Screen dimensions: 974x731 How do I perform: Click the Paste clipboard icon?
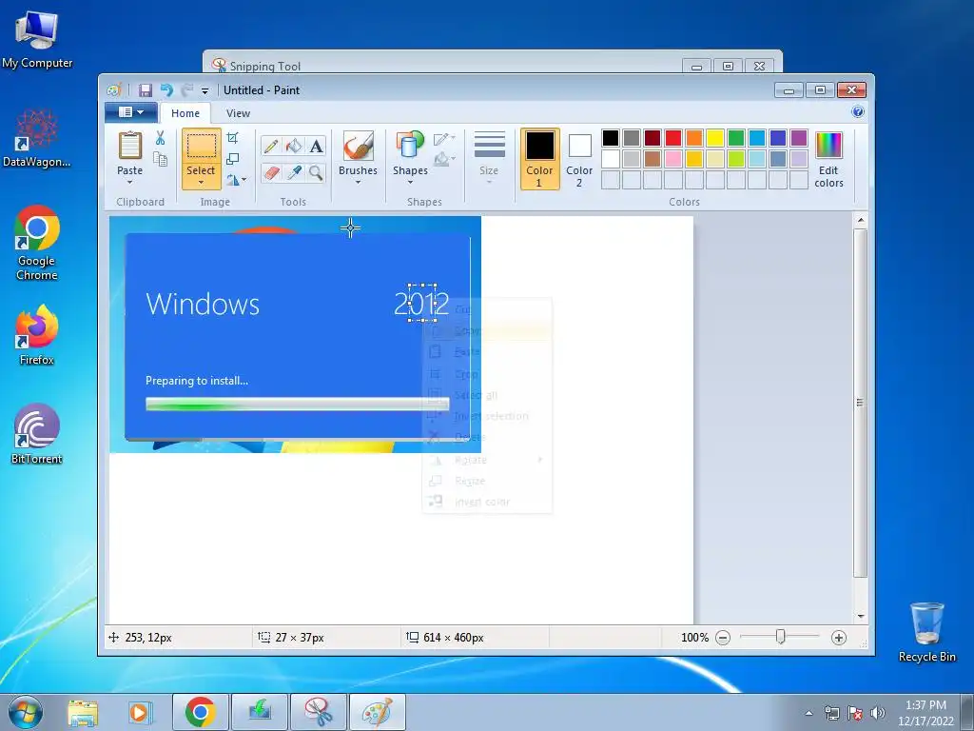tap(129, 147)
